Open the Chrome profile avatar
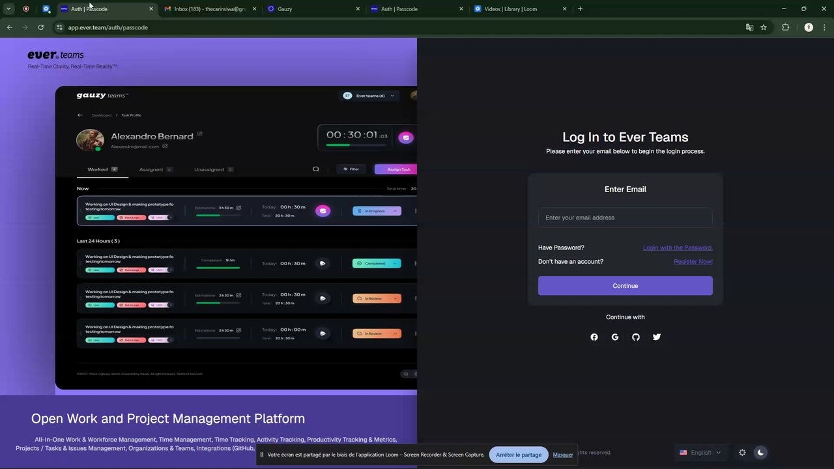The image size is (834, 469). [x=809, y=27]
